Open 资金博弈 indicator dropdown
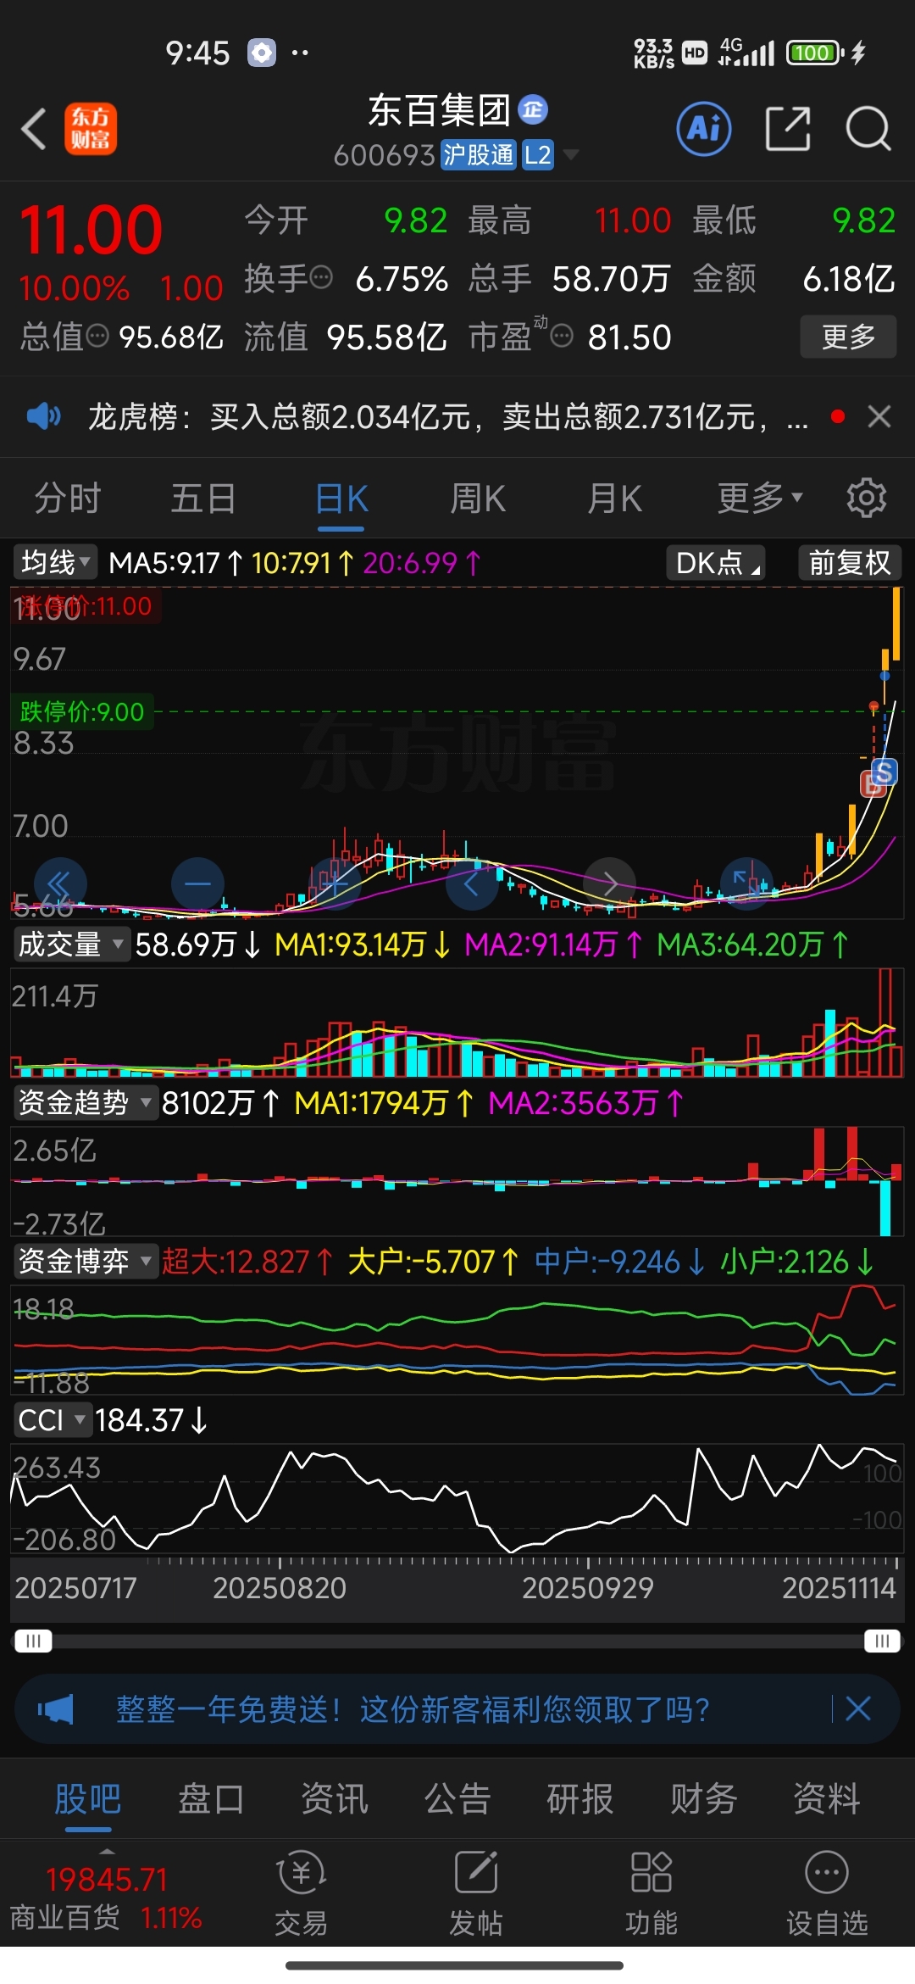Screen dimensions: 915x1984 pos(86,1261)
